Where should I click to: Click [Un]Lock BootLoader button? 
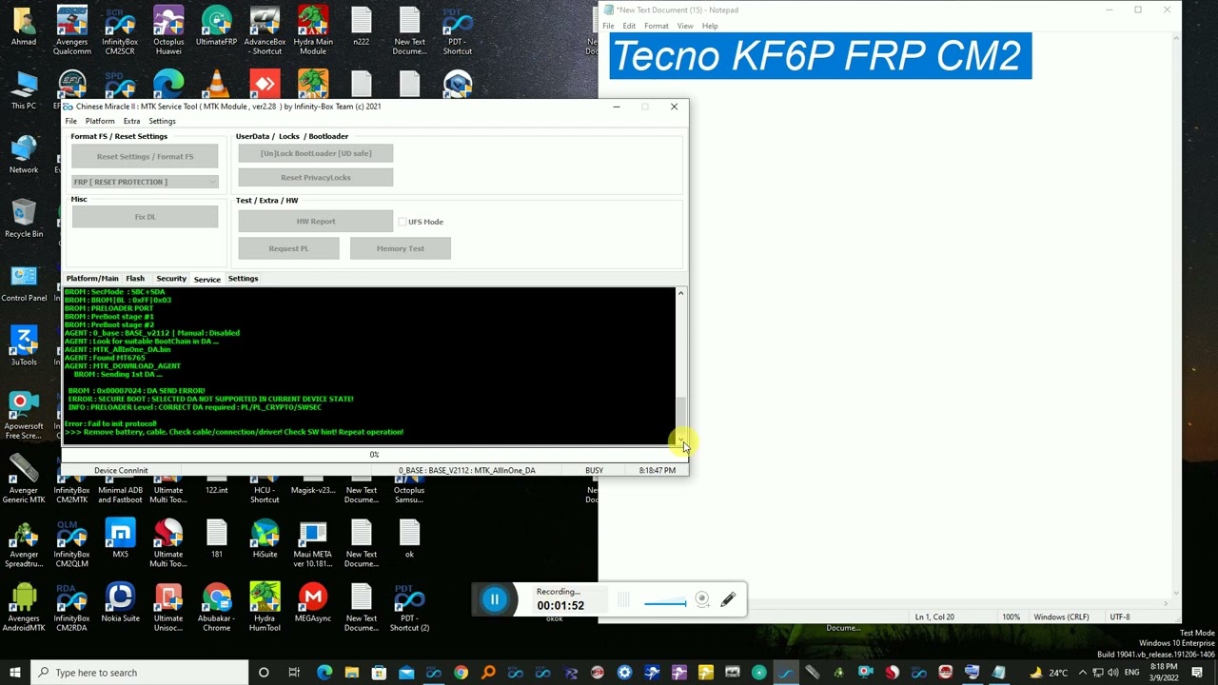[x=315, y=153]
